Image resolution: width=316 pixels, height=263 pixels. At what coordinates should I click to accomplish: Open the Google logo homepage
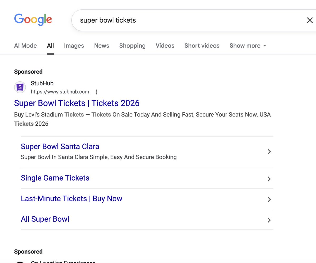coord(33,20)
